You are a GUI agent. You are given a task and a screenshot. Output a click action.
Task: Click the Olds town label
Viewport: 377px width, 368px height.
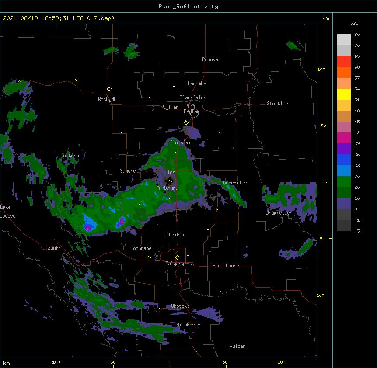(x=170, y=172)
